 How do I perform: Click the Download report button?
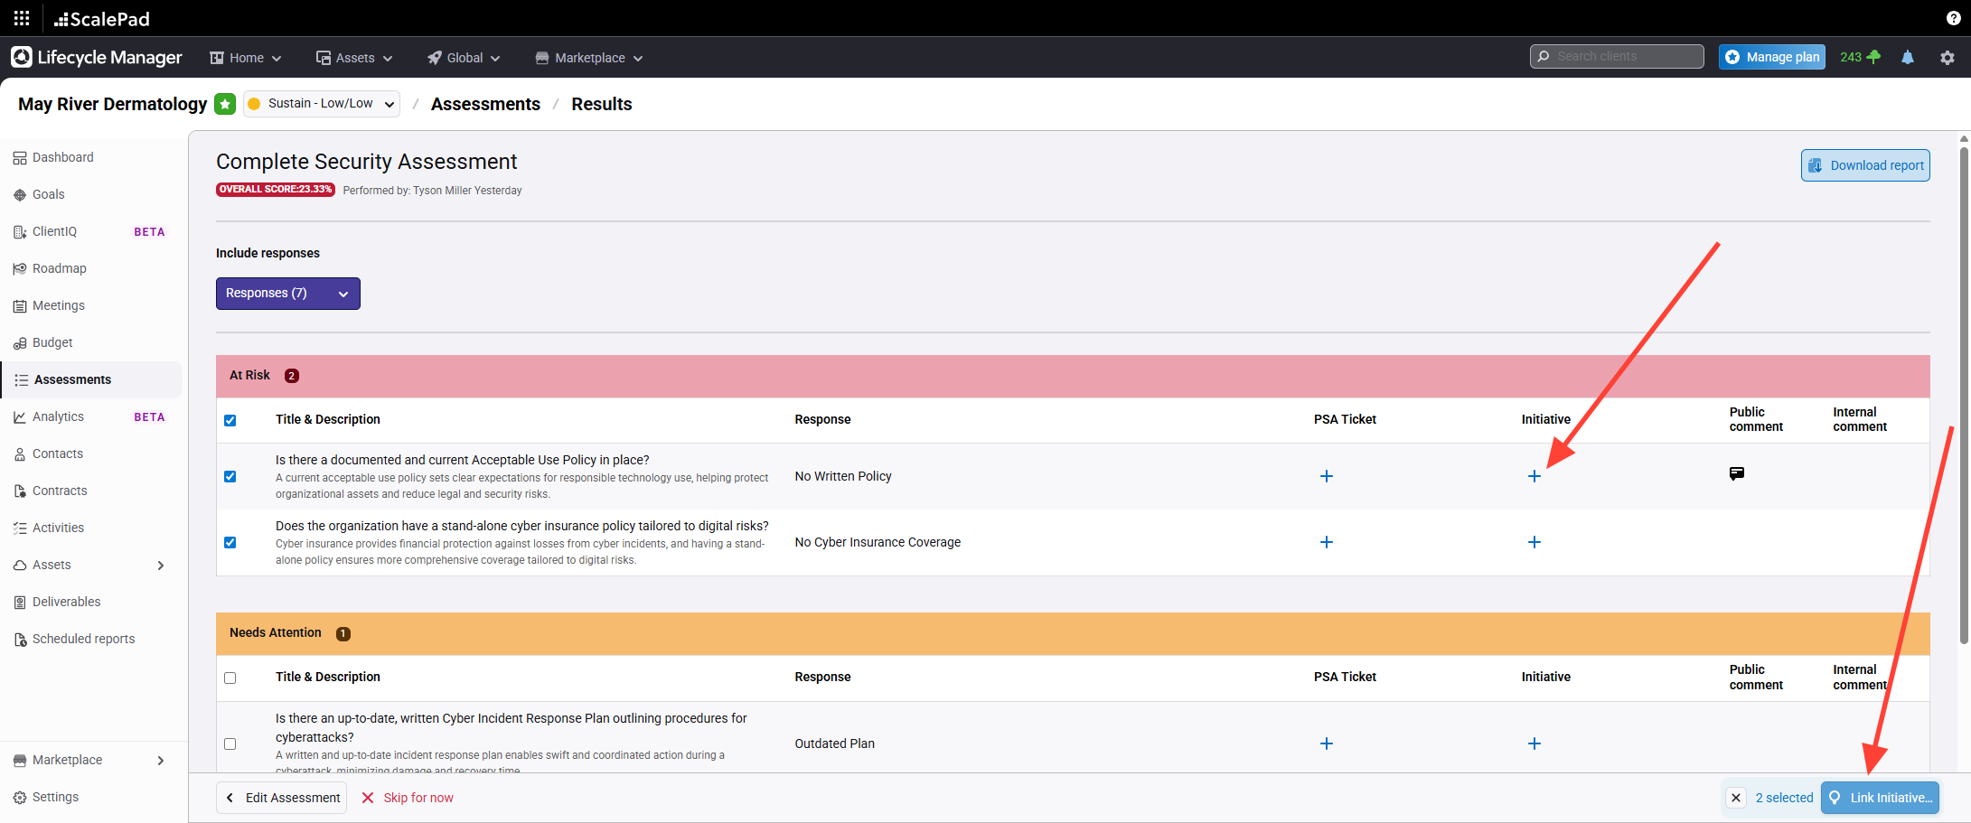click(1865, 165)
